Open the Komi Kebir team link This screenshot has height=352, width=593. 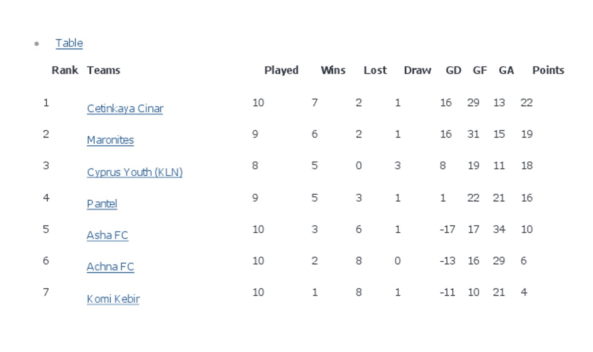click(113, 299)
